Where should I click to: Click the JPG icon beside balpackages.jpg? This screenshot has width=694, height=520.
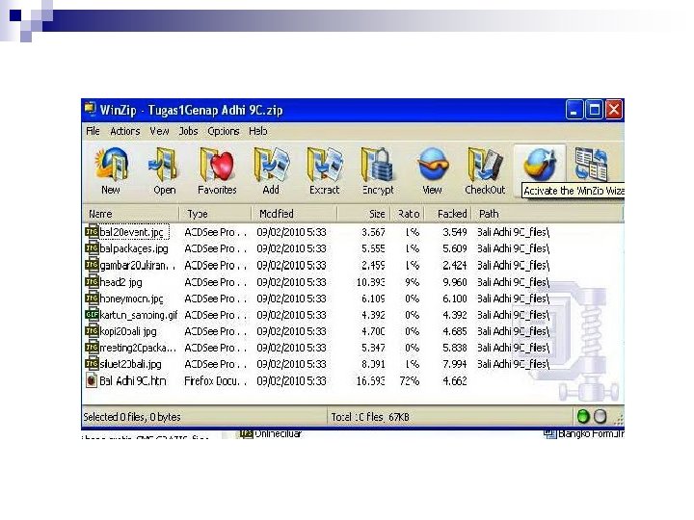(92, 248)
